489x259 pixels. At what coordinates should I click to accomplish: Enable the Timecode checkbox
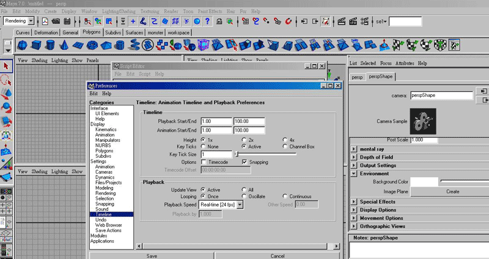click(x=204, y=162)
